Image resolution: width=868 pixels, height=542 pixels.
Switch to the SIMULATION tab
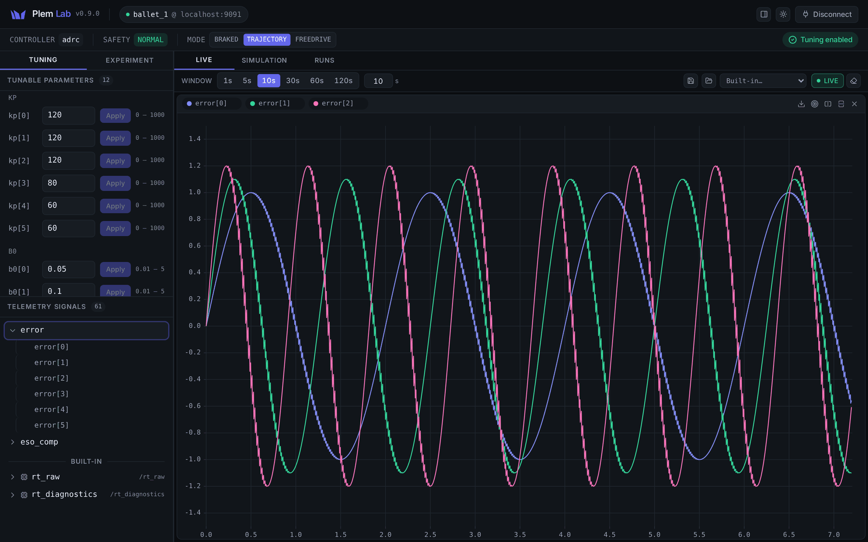click(x=264, y=61)
